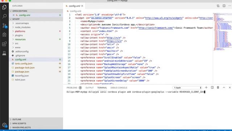Collapse the MYAPP folder section

pos(36,19)
